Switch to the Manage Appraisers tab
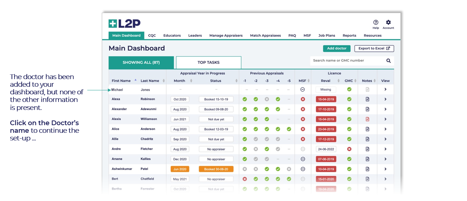This screenshot has width=467, height=201. coord(226,36)
